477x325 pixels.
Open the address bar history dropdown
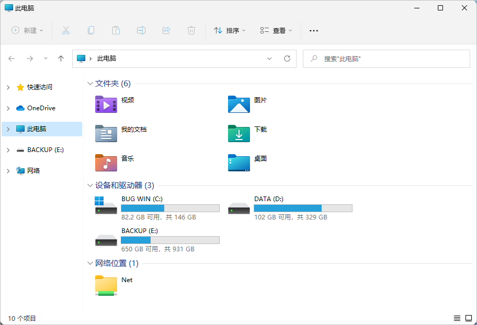click(269, 59)
